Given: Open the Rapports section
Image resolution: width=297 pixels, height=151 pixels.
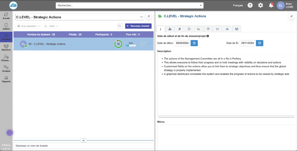Looking at the screenshot, I should click(x=6, y=79).
